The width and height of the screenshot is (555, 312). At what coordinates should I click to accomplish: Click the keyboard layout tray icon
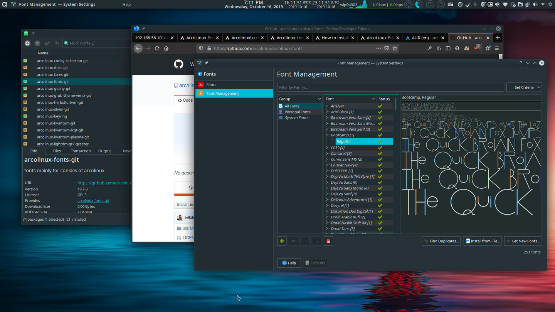[451, 5]
